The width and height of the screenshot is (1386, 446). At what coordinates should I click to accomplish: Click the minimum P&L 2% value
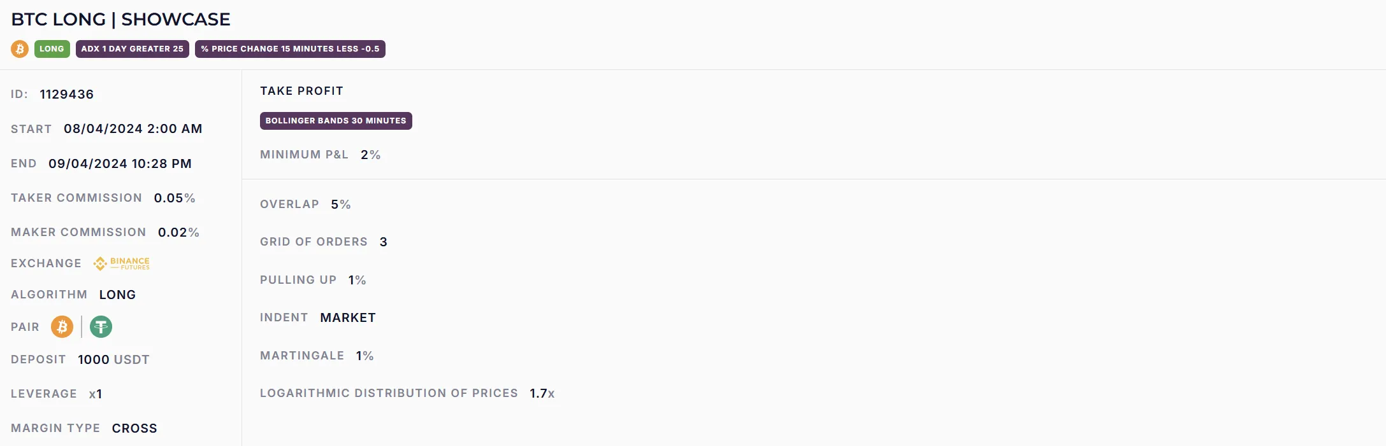point(370,155)
